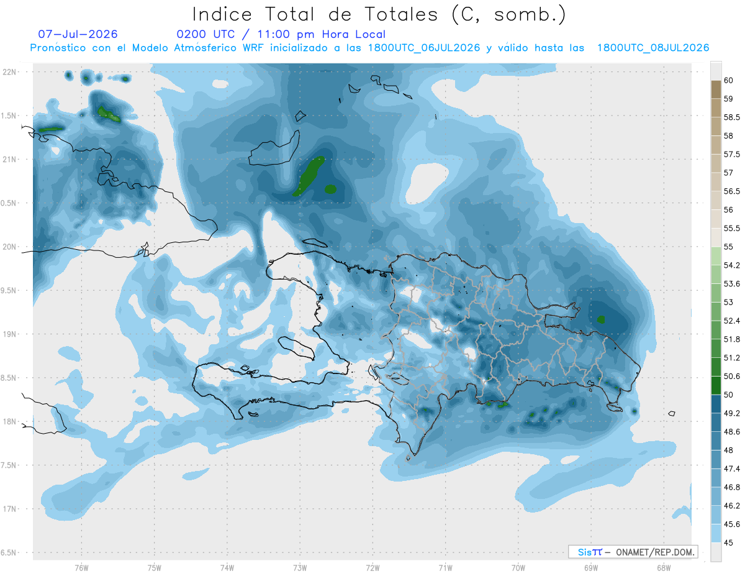Click the 'SisTT - ONAMET/REP.DOM.' credit box
This screenshot has height=576, width=745.
633,552
